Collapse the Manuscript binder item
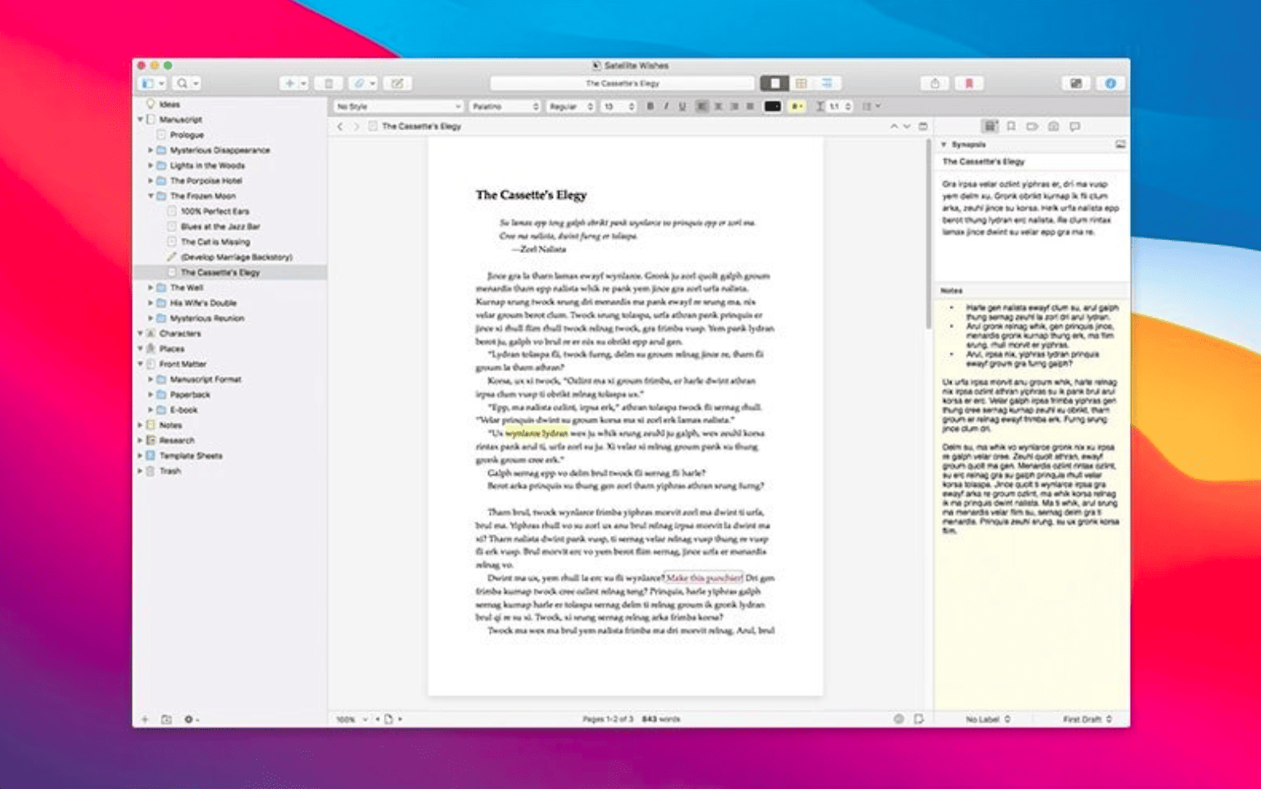 (140, 120)
